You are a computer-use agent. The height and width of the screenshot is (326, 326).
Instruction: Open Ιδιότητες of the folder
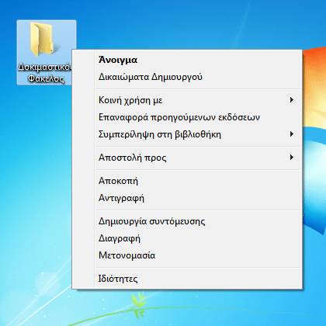coord(118,279)
